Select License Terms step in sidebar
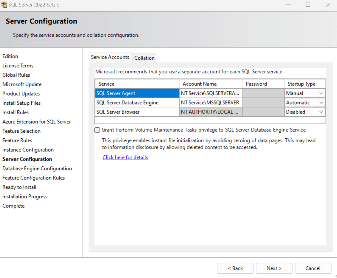The image size is (337, 278). (18, 66)
